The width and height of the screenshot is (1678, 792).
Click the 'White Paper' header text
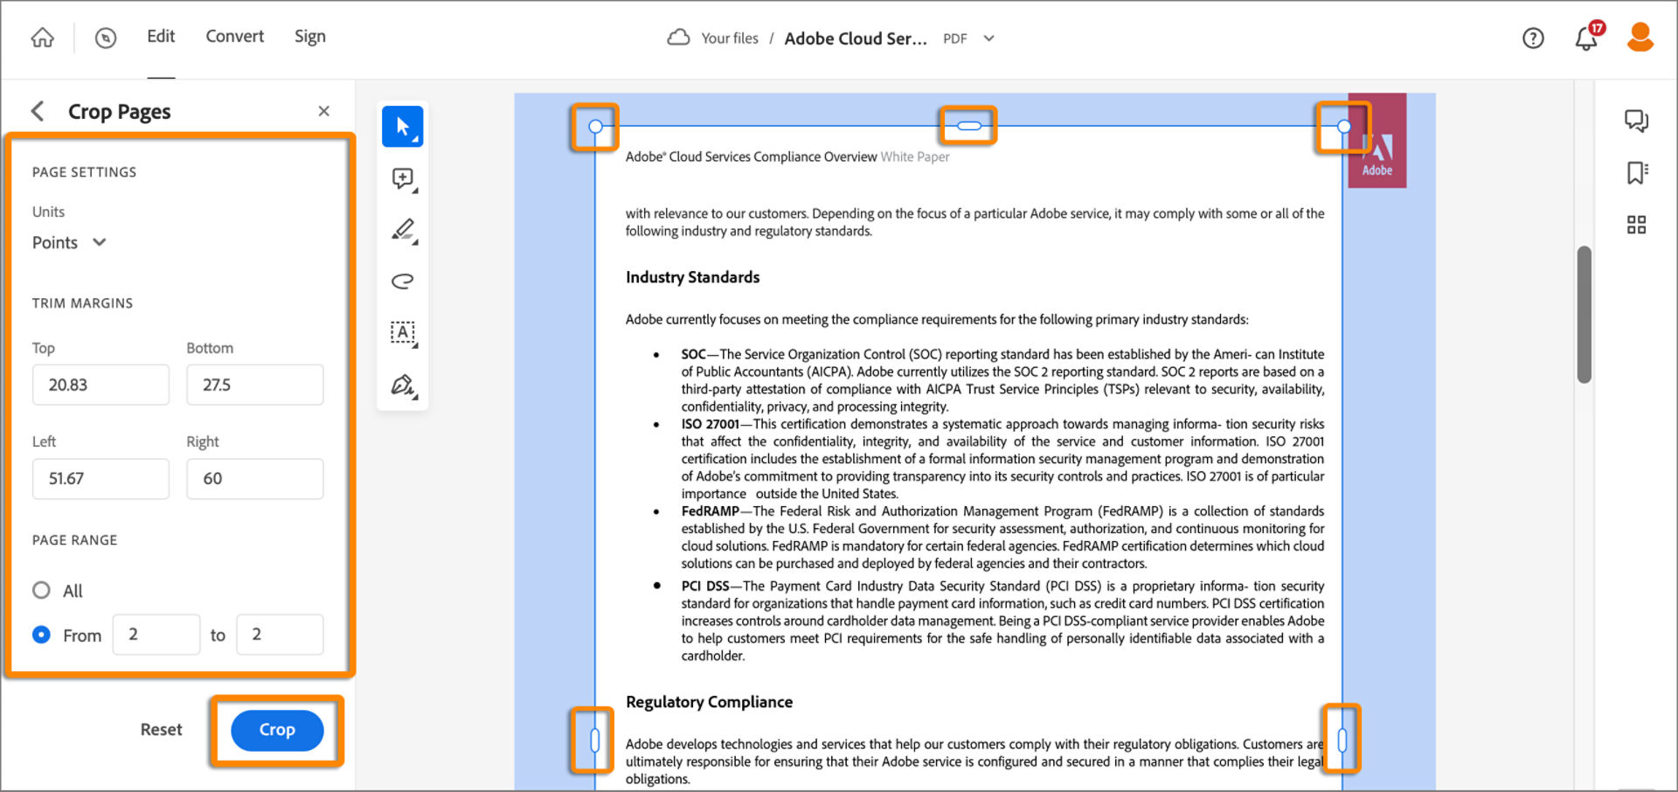pos(914,157)
